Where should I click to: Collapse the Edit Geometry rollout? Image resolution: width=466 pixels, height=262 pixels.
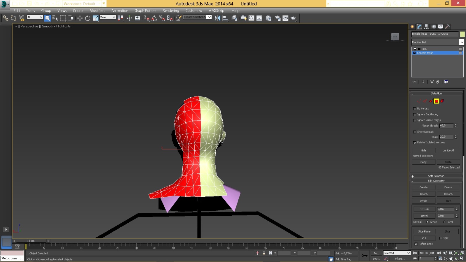pos(436,181)
